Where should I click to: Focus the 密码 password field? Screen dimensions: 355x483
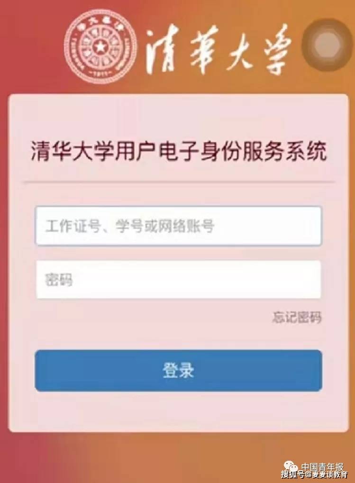(178, 280)
